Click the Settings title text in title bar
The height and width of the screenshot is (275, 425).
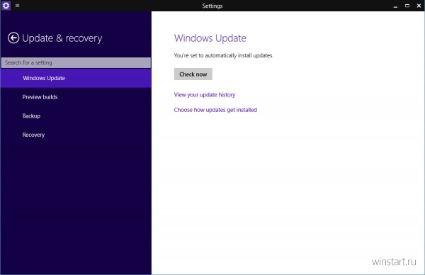point(212,6)
